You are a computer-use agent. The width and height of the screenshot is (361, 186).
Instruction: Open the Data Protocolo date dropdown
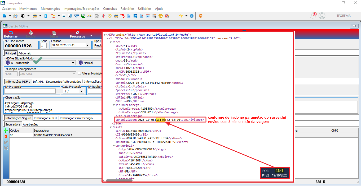[x=81, y=91]
